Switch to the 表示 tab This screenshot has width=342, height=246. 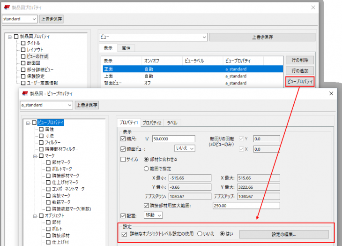(x=108, y=48)
